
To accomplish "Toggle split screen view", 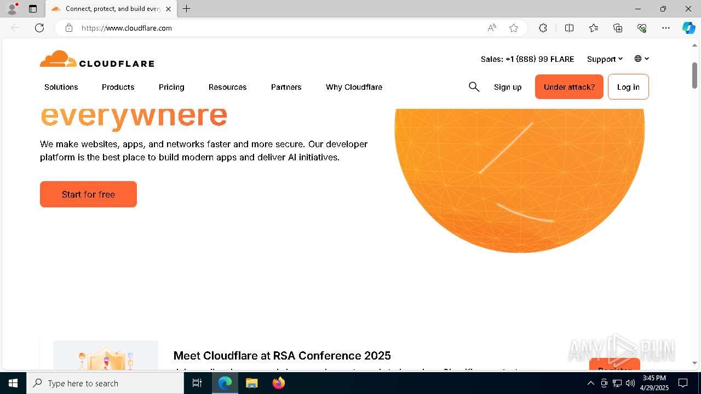I will click(x=569, y=28).
